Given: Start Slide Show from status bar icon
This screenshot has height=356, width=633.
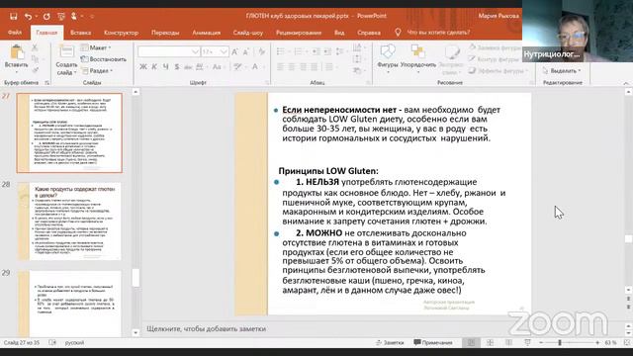Looking at the screenshot, I should 527,343.
